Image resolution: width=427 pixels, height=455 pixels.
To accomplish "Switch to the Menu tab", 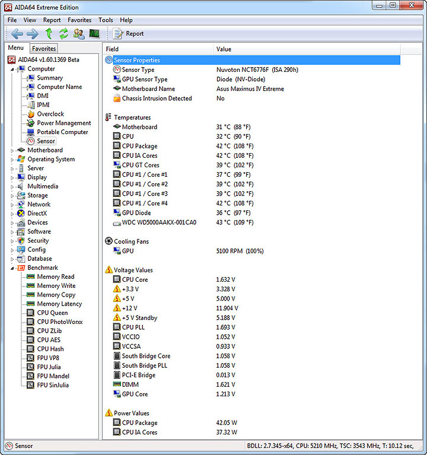I will pyautogui.click(x=16, y=47).
